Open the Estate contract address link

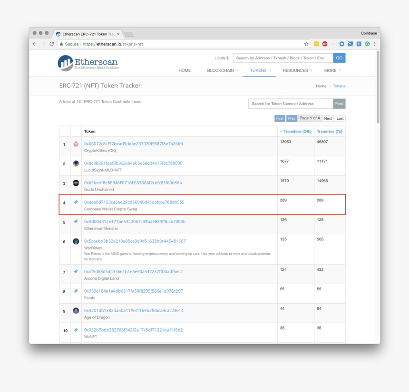click(134, 291)
